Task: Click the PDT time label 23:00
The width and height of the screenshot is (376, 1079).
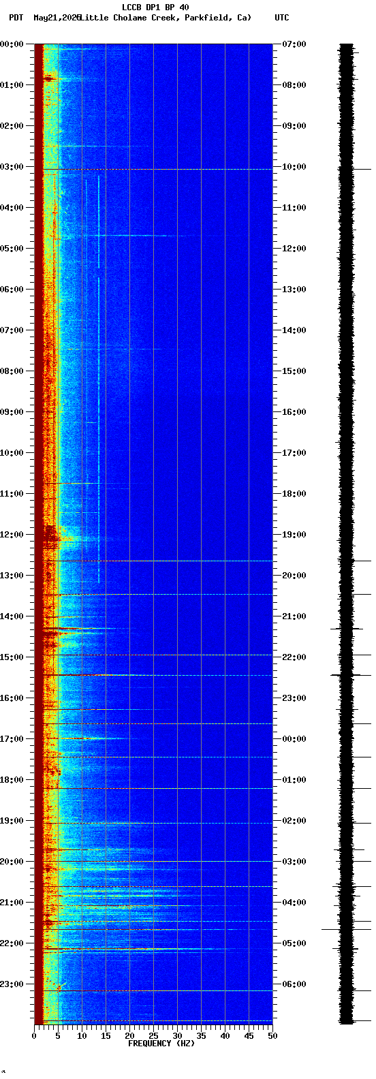Action: tap(12, 984)
